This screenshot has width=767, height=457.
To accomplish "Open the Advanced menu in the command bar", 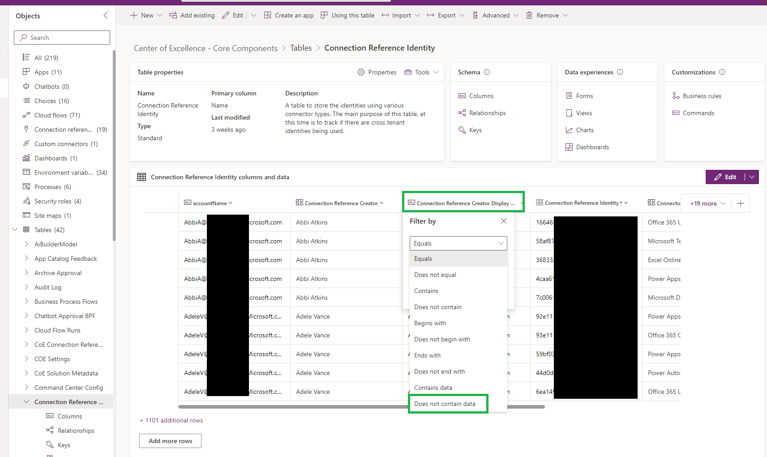I will tap(495, 15).
